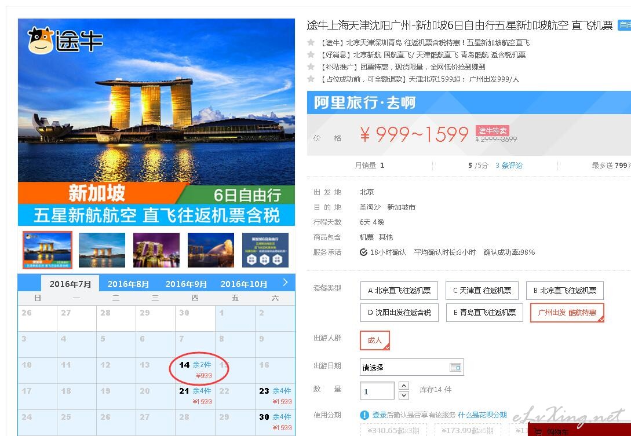Screen dimensions: 631x436
Task: Pick July 14 priced at ¥999
Action: (x=196, y=370)
